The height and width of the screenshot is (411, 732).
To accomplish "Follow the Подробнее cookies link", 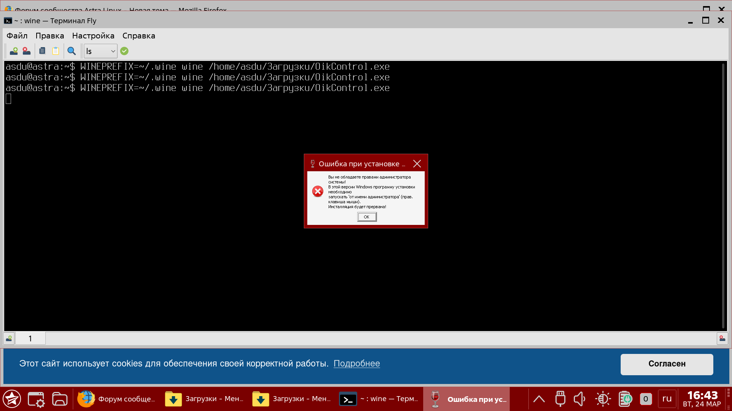I will coord(356,364).
